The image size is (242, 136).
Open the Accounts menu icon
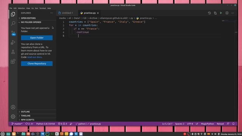pyautogui.click(x=13, y=107)
